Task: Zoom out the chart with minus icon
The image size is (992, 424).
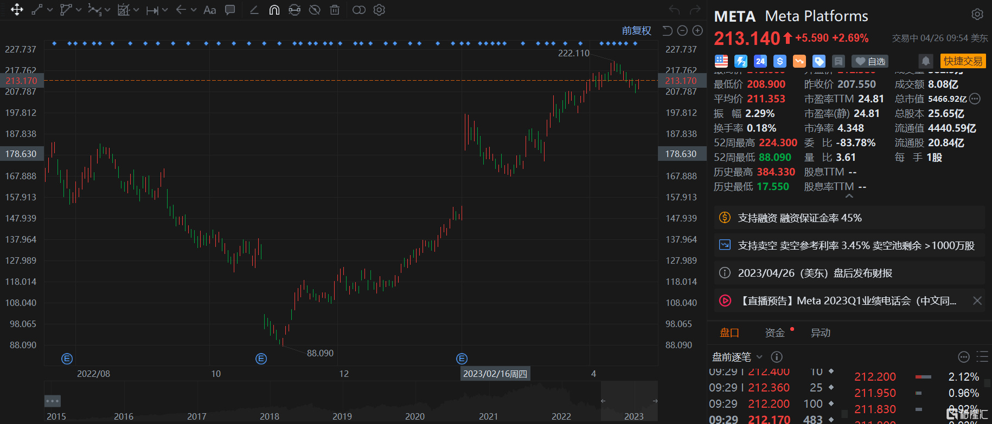Action: pyautogui.click(x=683, y=31)
